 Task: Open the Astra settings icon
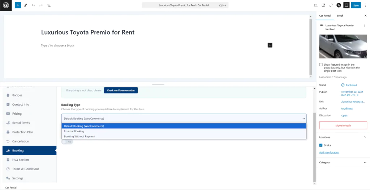tap(338, 5)
